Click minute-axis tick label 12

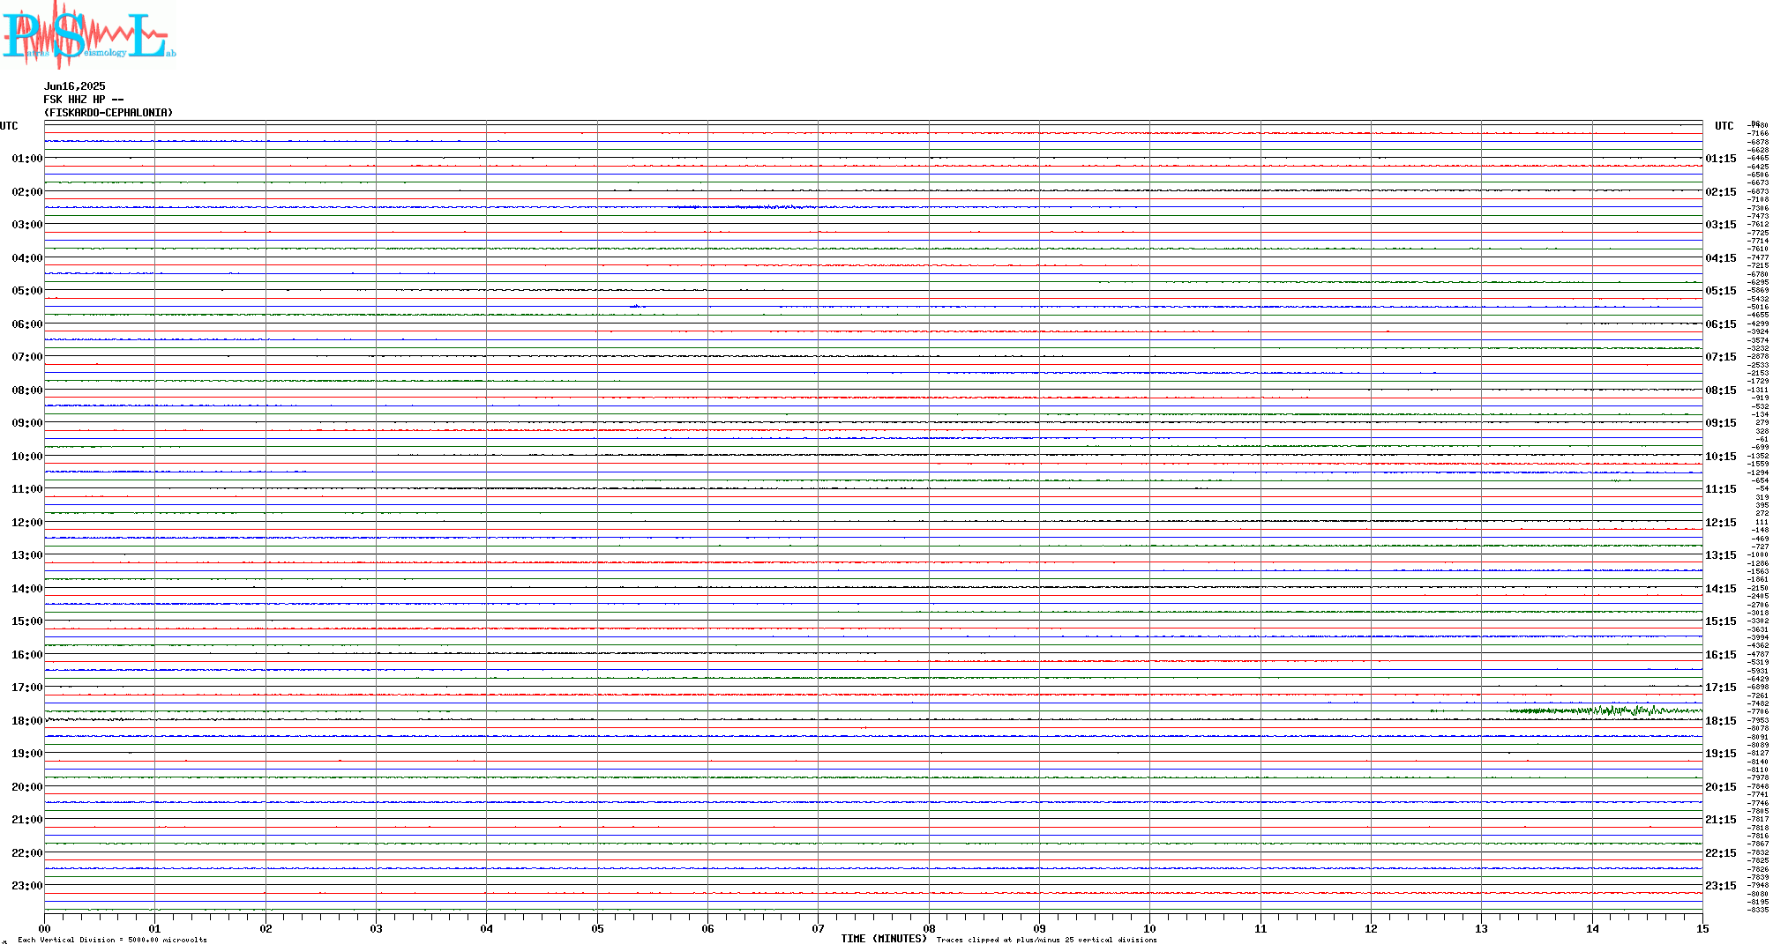pyautogui.click(x=1372, y=928)
